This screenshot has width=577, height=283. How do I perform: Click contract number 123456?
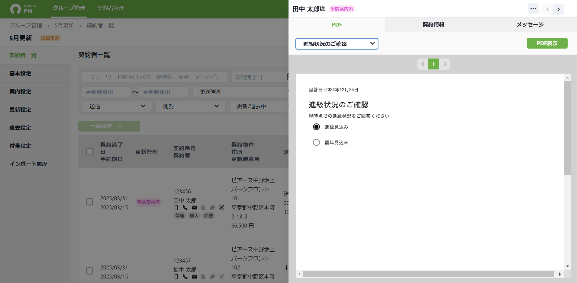(x=182, y=192)
